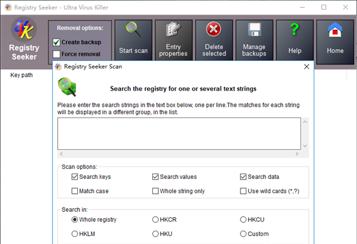The height and width of the screenshot is (244, 357).
Task: Click the green registry magnifier image
Action: (67, 87)
